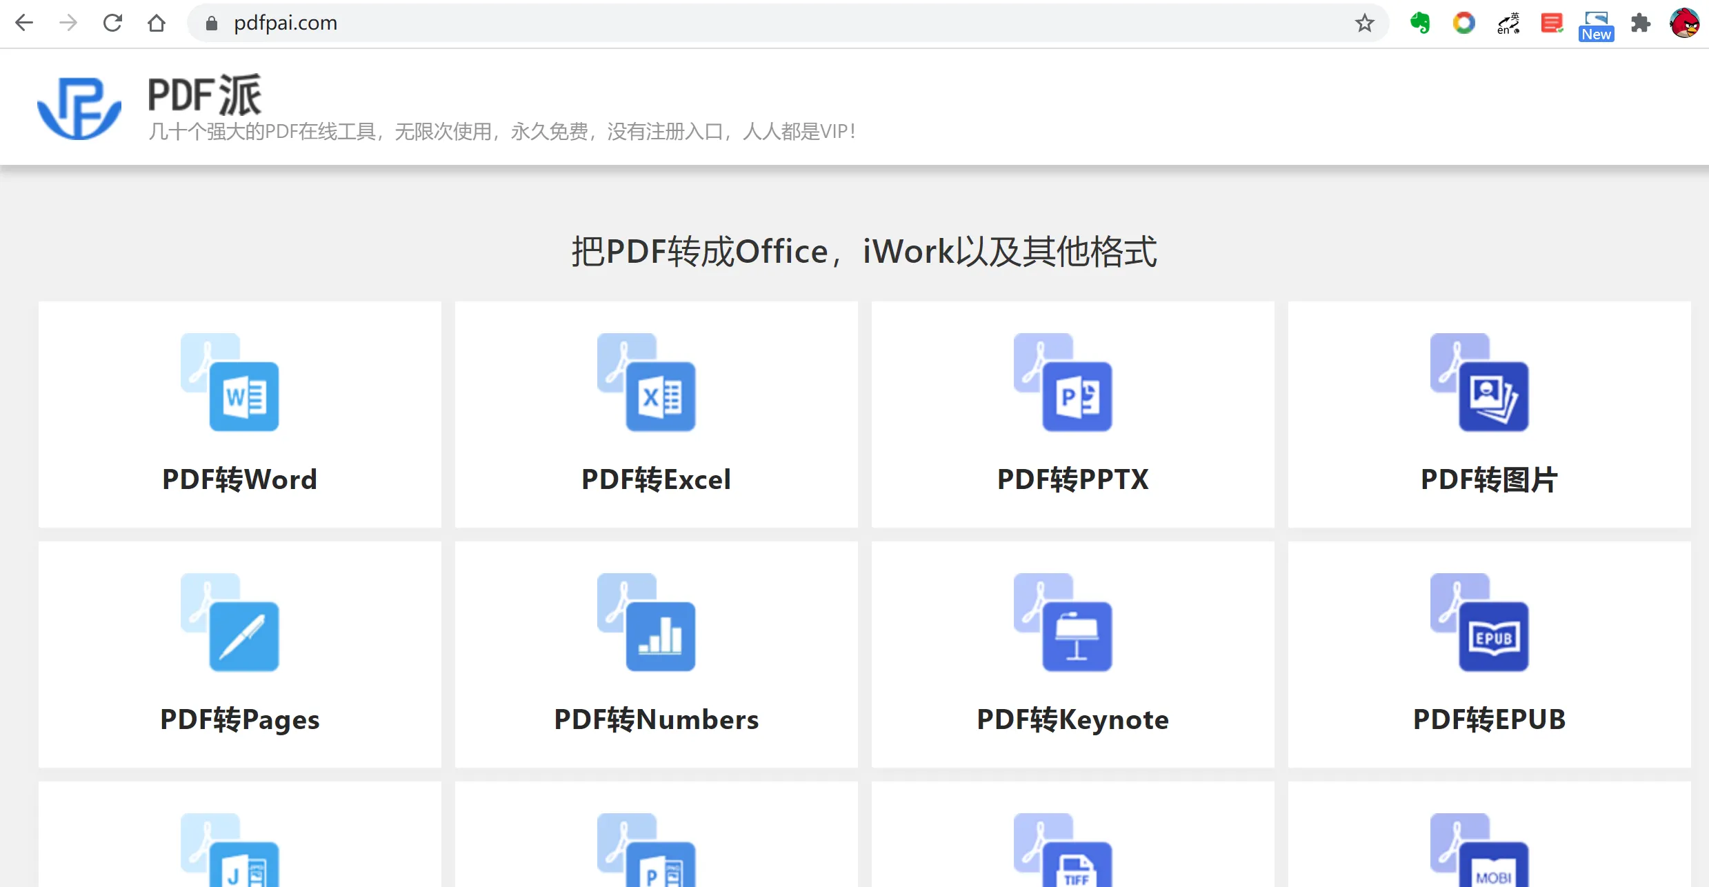The height and width of the screenshot is (887, 1709).
Task: Click the PDF to TIFF icon
Action: (1063, 850)
